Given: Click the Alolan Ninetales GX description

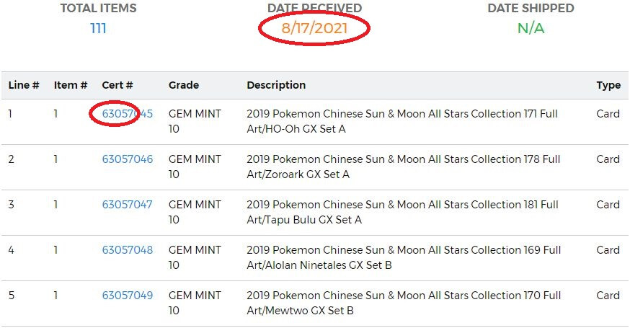Looking at the screenshot, I should 404,257.
